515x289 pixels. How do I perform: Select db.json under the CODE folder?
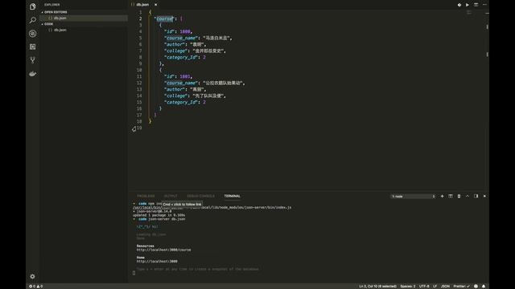coord(84,30)
